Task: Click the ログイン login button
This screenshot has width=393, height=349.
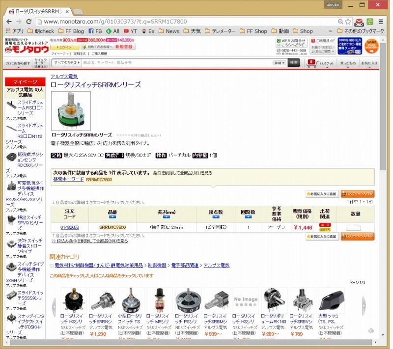Action: 65,47
